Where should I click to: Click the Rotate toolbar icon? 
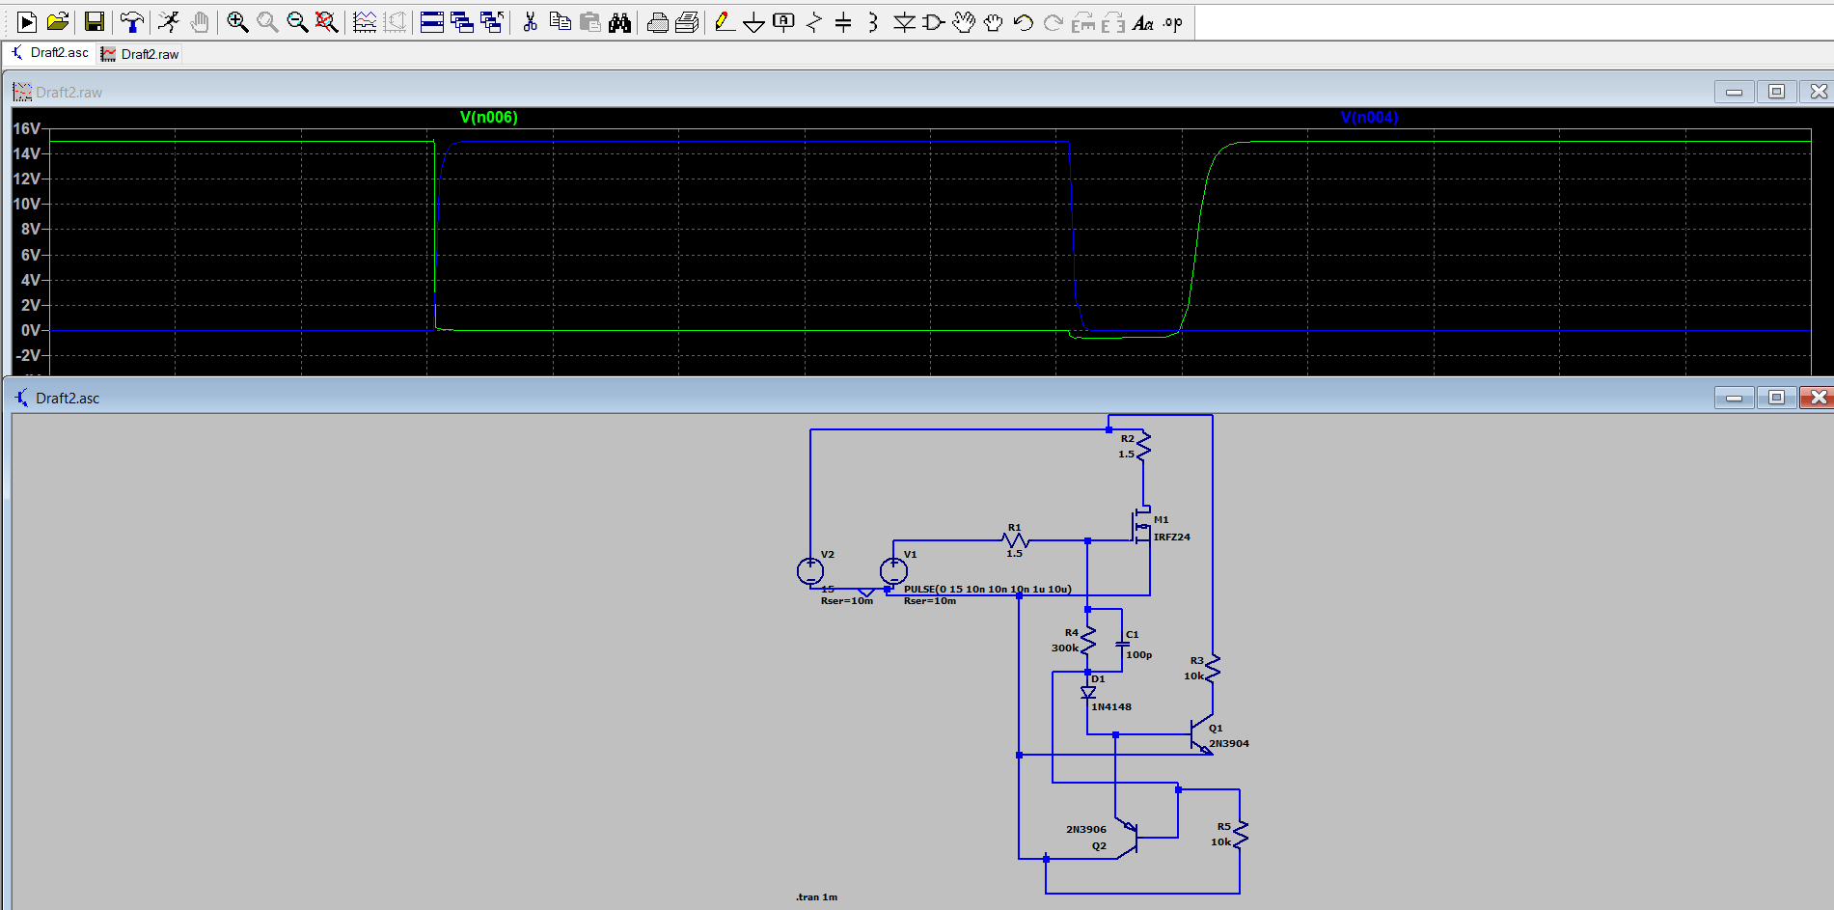tap(1083, 22)
